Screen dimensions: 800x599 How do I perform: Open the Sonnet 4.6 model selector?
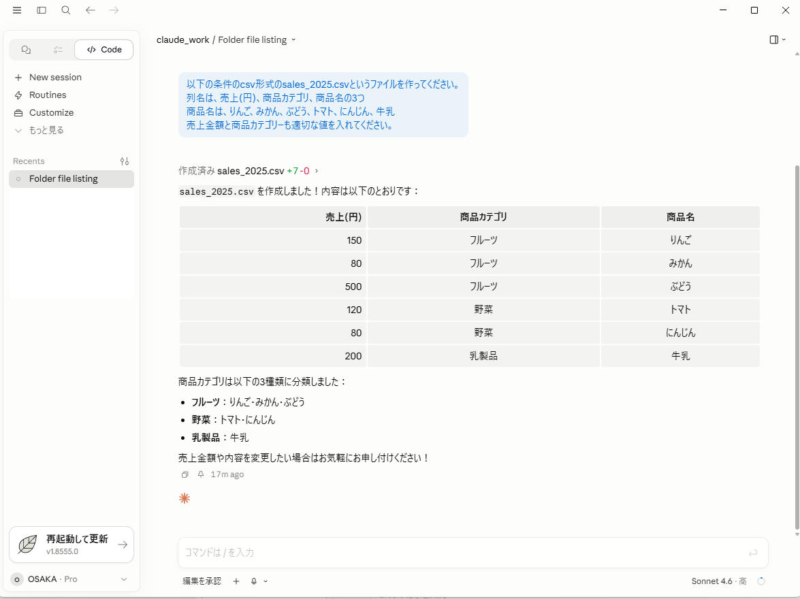pos(719,581)
